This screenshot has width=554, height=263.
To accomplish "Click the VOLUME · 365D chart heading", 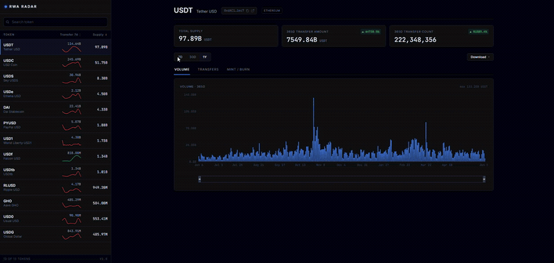I will [x=193, y=86].
